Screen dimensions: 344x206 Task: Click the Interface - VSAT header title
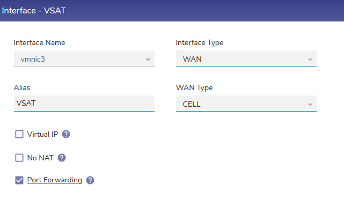pos(34,11)
